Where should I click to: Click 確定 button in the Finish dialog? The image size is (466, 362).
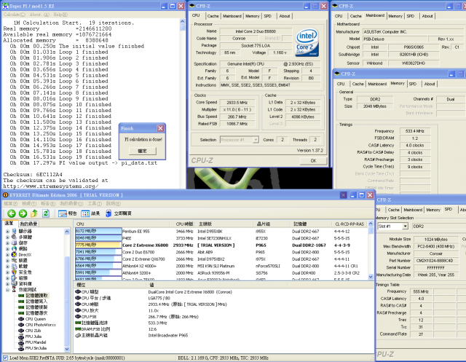pyautogui.click(x=143, y=151)
